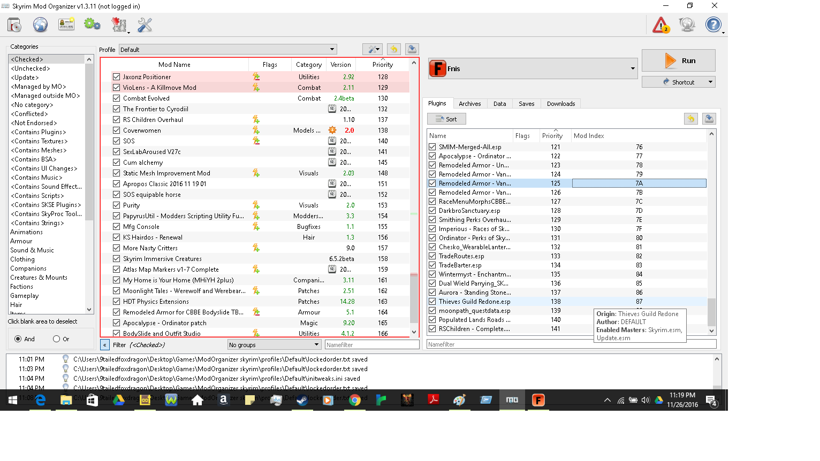Screen dimensions: 820x461
Task: Create backup of plugin list icon
Action: (x=709, y=119)
